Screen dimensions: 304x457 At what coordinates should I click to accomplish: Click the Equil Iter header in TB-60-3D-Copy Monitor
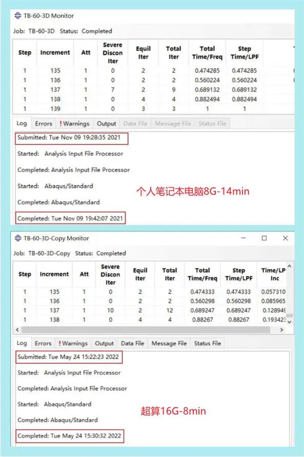click(140, 274)
